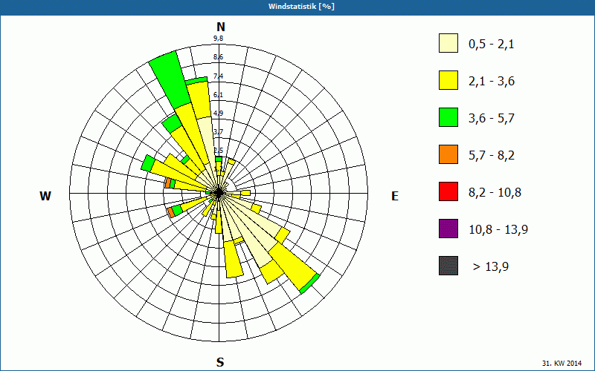Click the '3,7' radial axis value
This screenshot has height=371, width=595.
coord(218,132)
